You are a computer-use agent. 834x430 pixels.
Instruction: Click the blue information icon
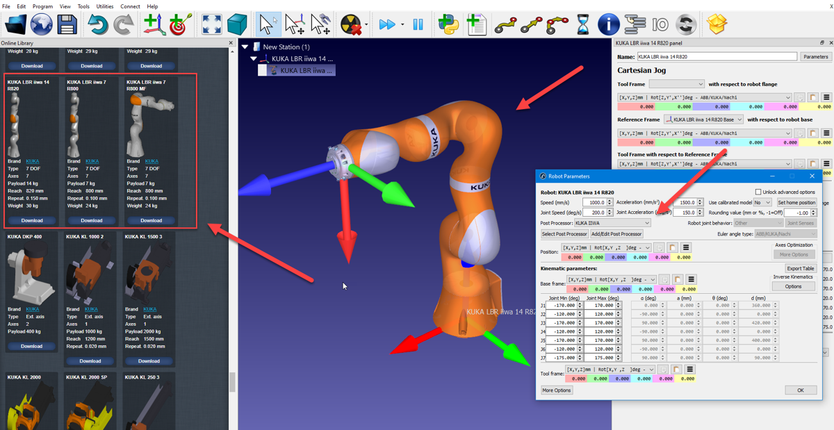tap(608, 25)
